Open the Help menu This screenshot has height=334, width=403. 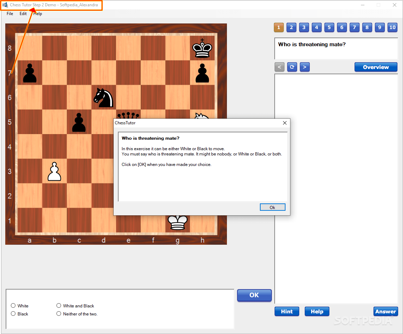point(38,14)
